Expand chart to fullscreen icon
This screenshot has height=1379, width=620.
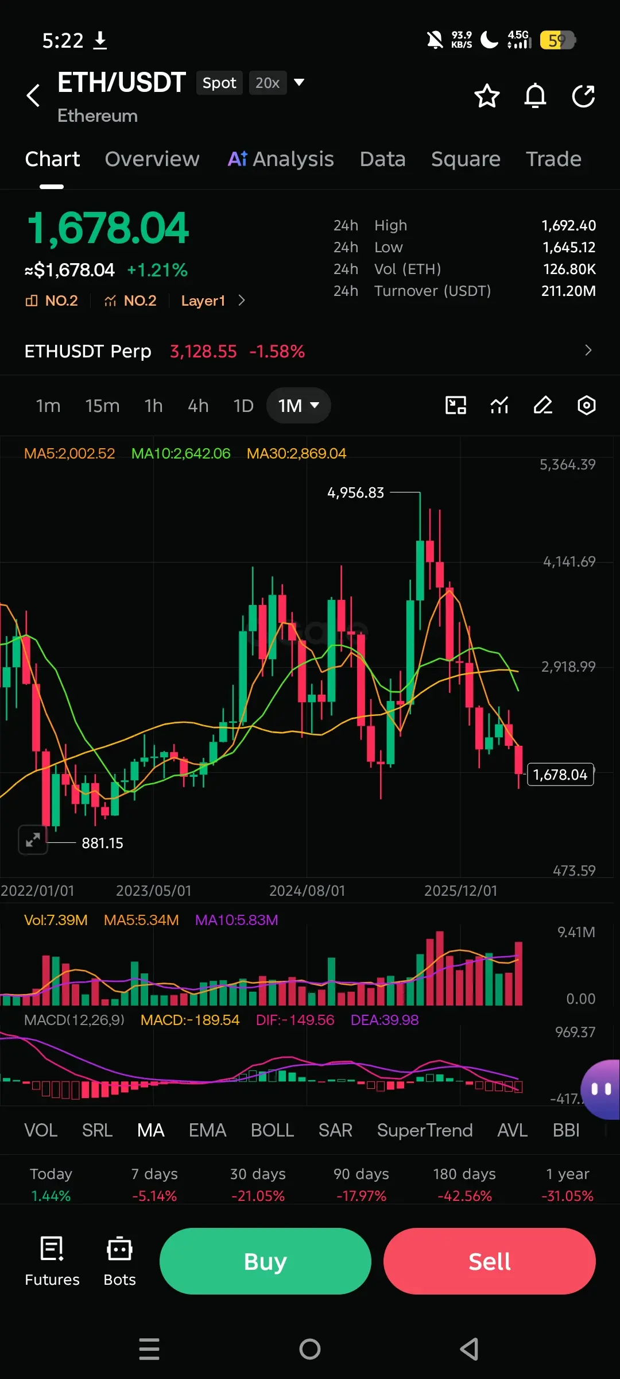click(x=33, y=840)
